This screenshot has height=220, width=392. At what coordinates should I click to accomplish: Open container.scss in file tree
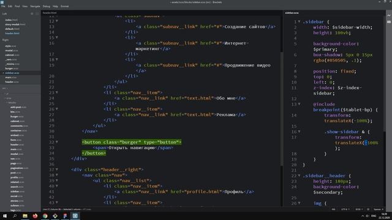[x=19, y=130]
